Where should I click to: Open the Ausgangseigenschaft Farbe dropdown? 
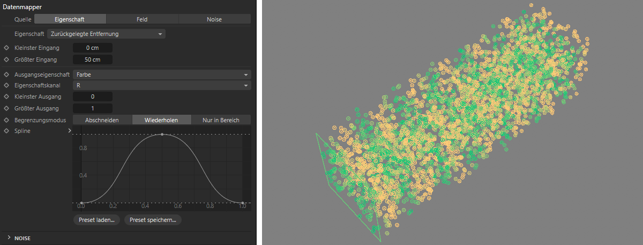click(x=161, y=75)
